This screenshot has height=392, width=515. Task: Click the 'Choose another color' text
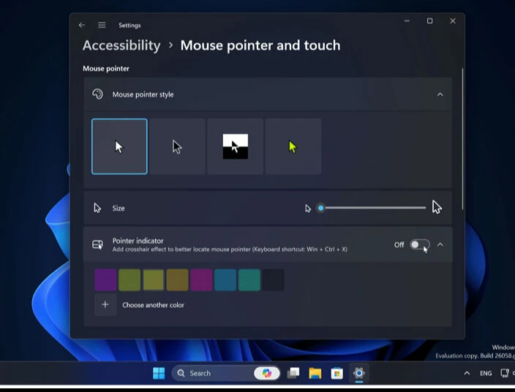153,305
